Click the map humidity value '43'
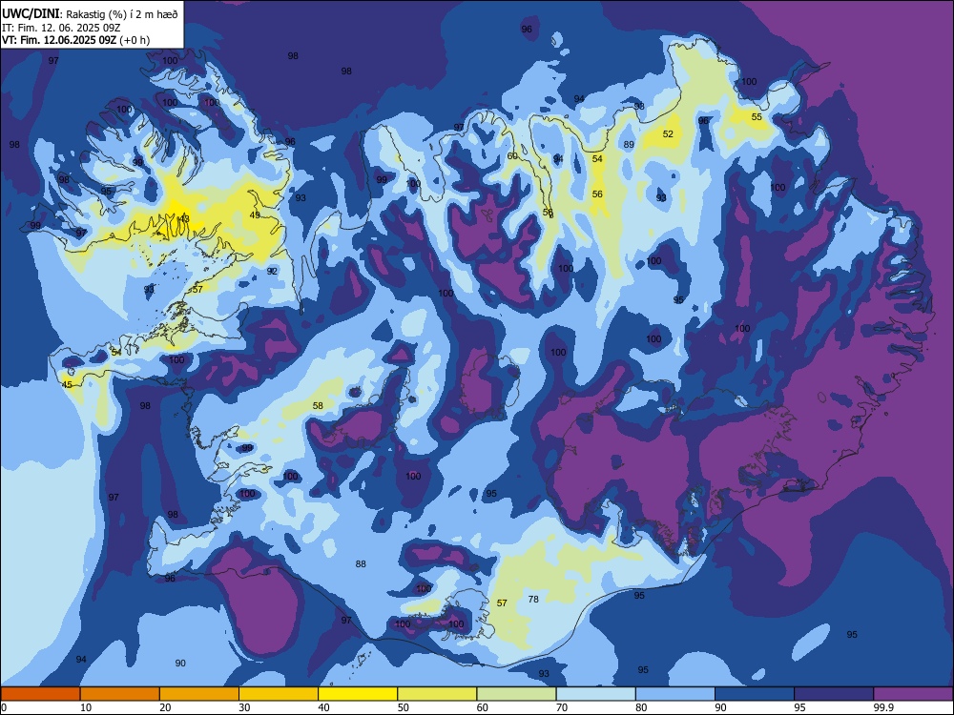954x715 pixels. pyautogui.click(x=184, y=219)
